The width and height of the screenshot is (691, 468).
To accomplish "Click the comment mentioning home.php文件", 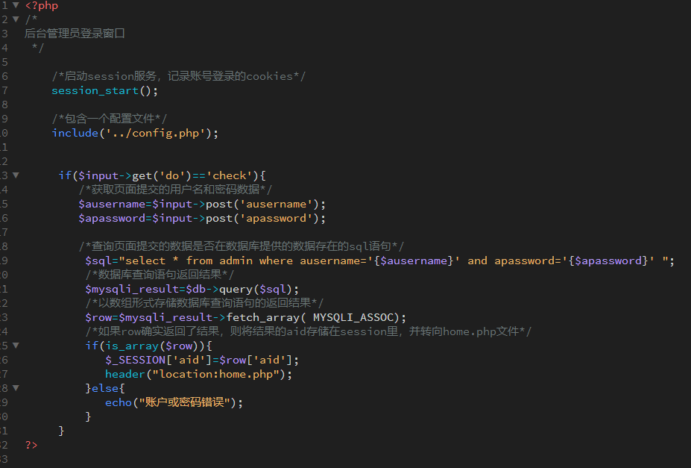I will click(309, 331).
